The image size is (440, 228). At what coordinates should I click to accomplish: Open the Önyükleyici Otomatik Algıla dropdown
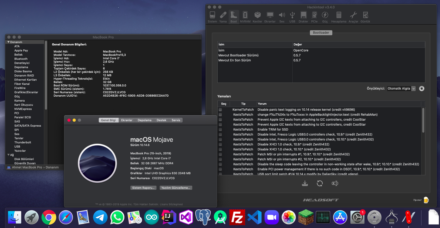click(x=401, y=89)
